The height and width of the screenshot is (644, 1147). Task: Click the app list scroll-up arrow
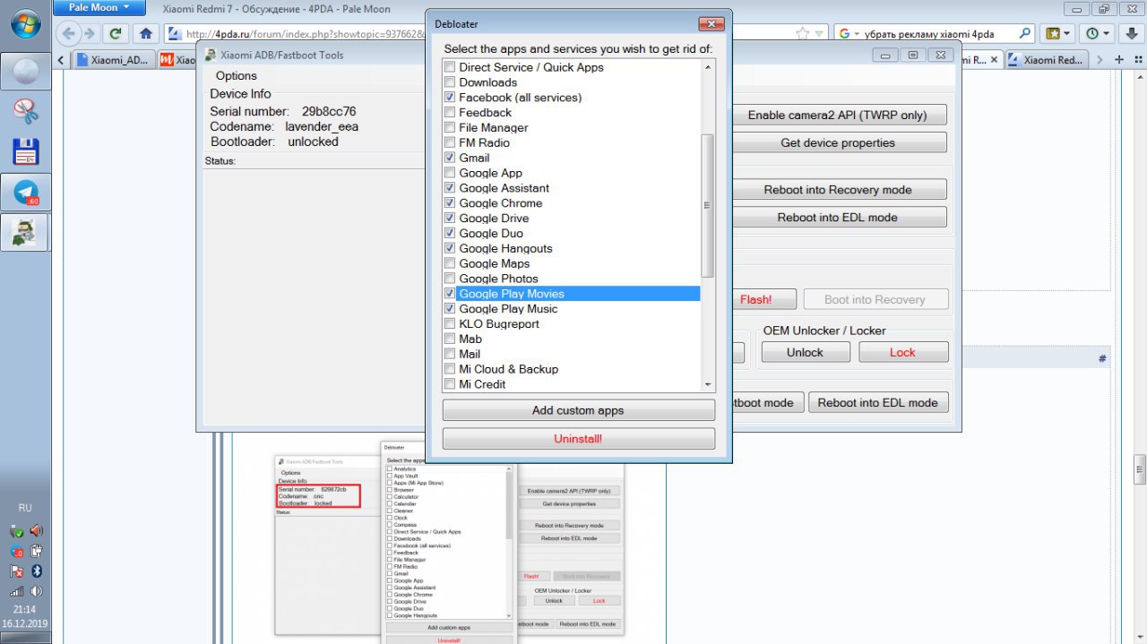(708, 67)
